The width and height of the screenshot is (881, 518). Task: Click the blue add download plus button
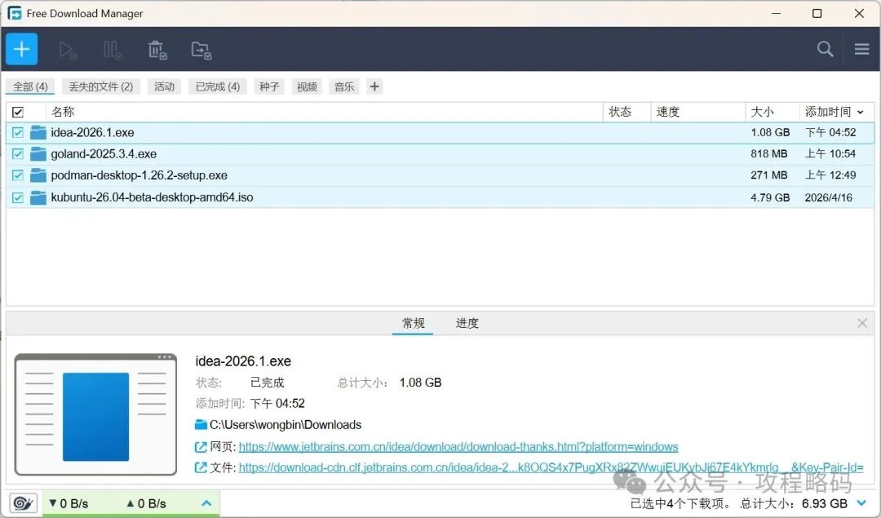[22, 49]
